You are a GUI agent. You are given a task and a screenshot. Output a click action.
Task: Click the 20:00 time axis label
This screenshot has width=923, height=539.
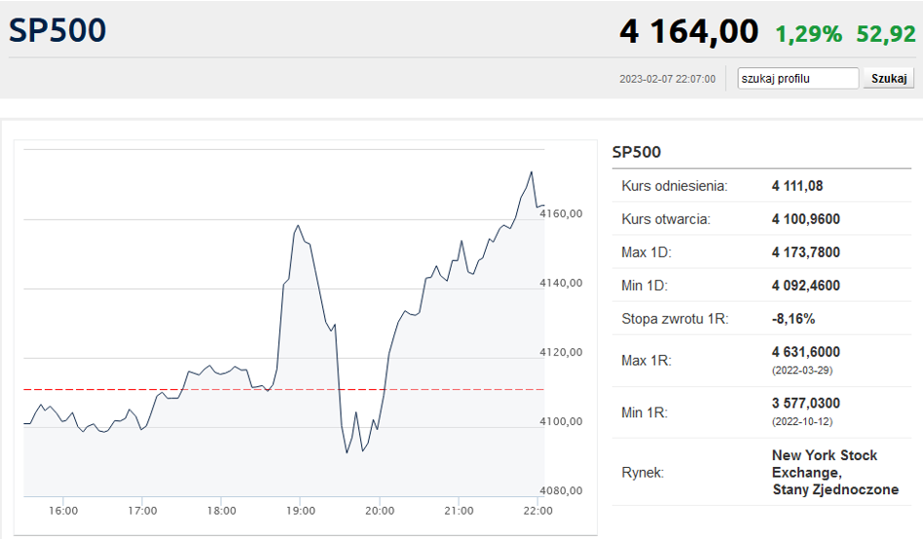(x=380, y=511)
